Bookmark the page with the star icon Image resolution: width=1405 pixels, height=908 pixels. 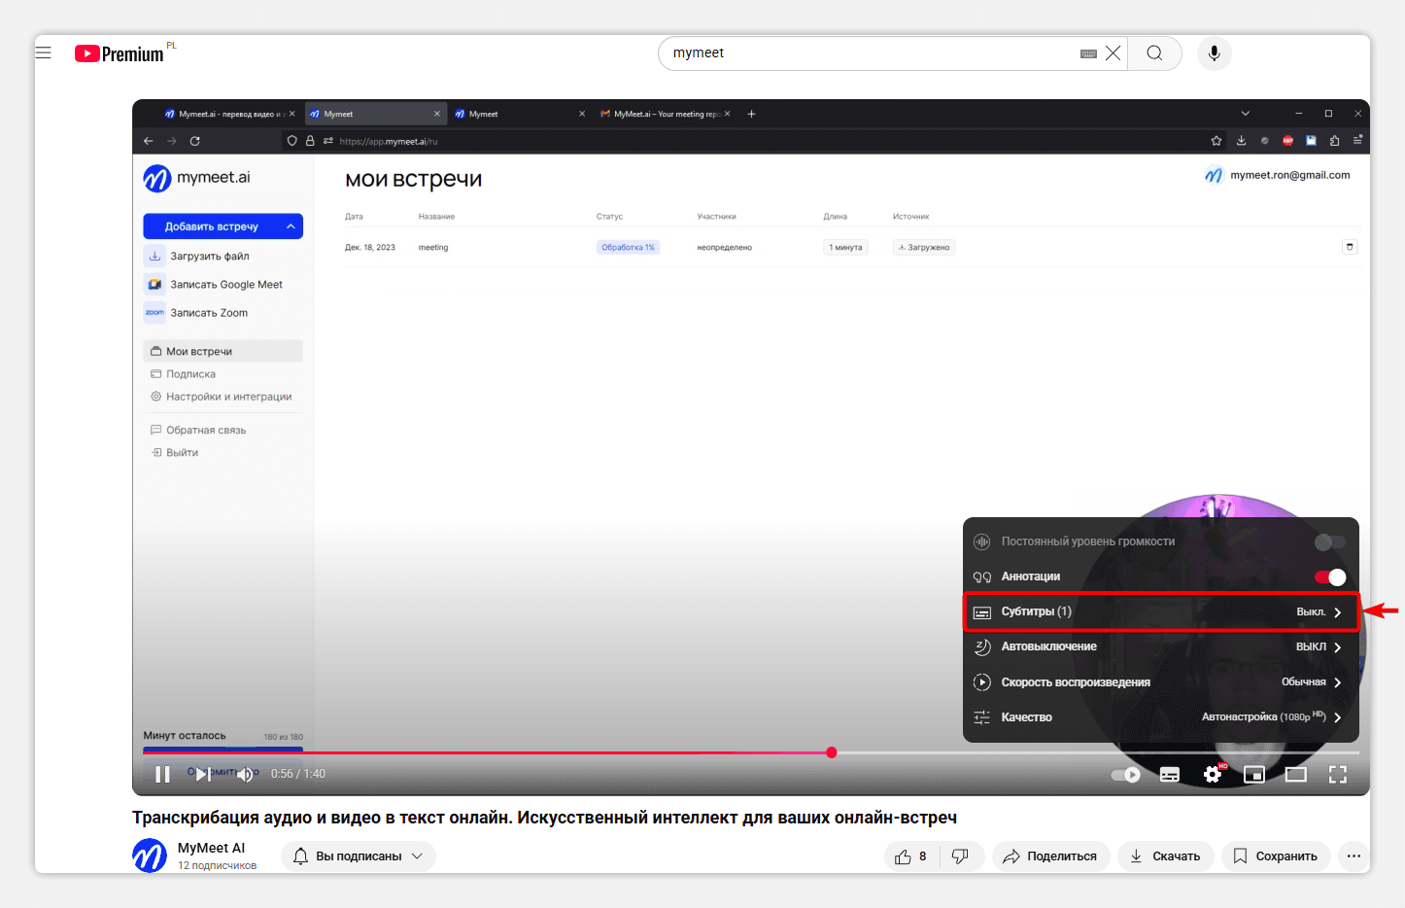tap(1217, 141)
